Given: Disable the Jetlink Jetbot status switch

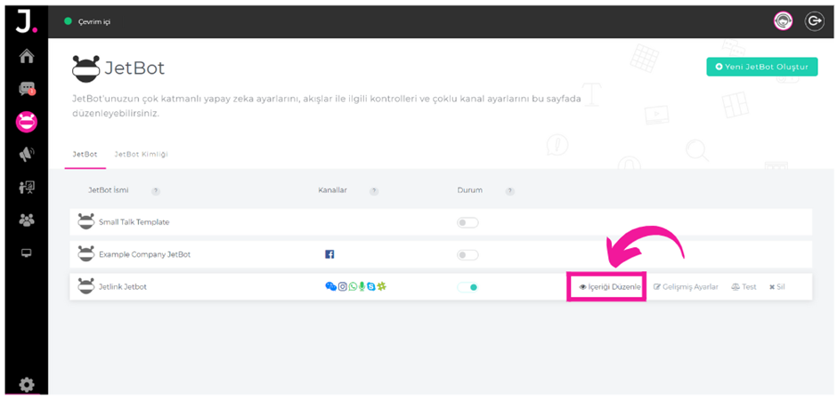Looking at the screenshot, I should 467,288.
